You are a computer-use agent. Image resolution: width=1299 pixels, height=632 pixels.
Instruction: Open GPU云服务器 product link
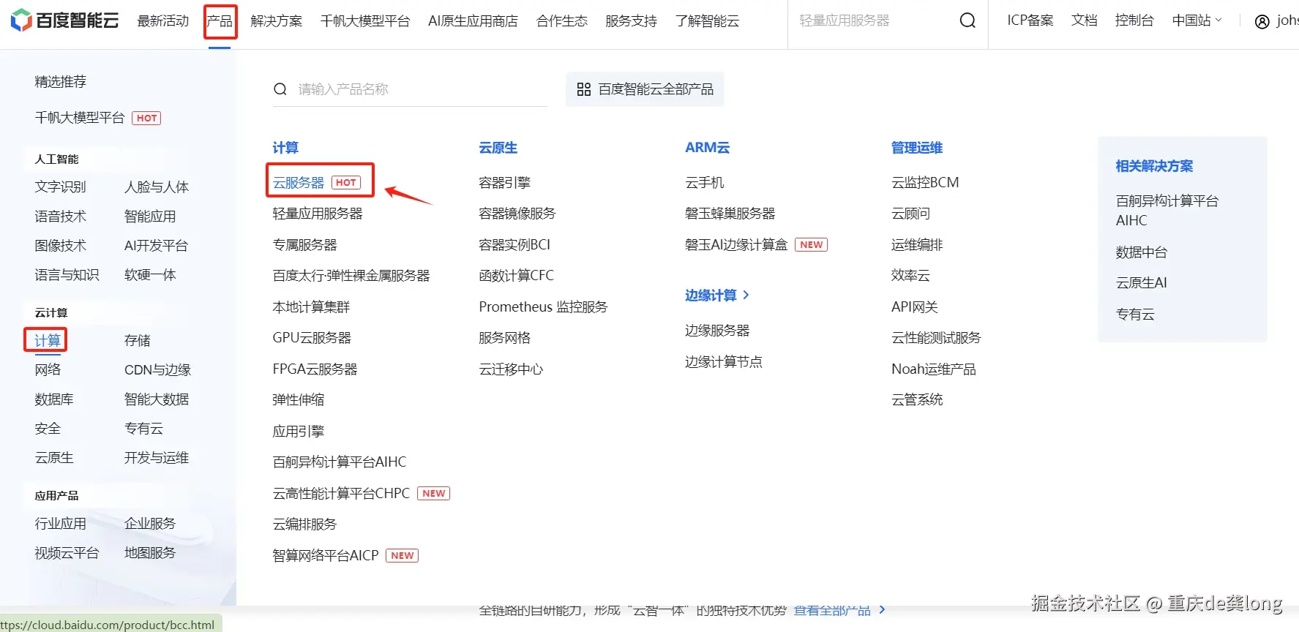(x=312, y=338)
